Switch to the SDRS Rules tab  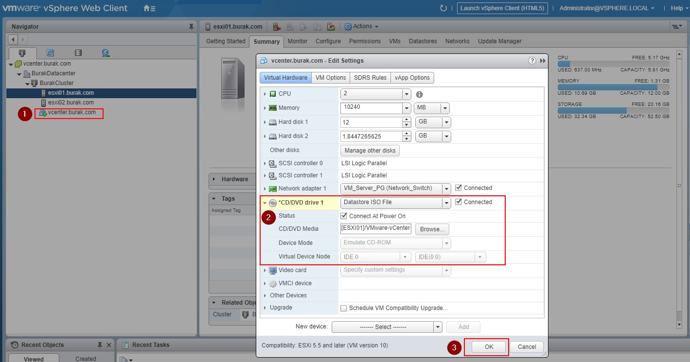(371, 78)
